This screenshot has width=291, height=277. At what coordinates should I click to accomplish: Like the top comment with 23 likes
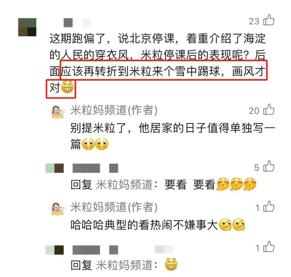(x=269, y=20)
